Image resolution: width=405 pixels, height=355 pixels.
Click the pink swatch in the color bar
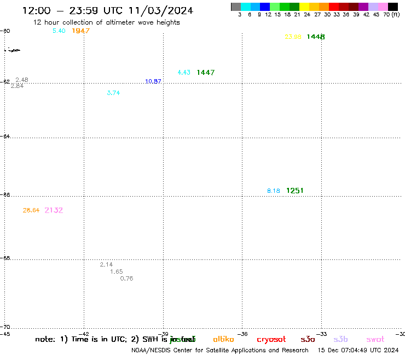pos(383,7)
